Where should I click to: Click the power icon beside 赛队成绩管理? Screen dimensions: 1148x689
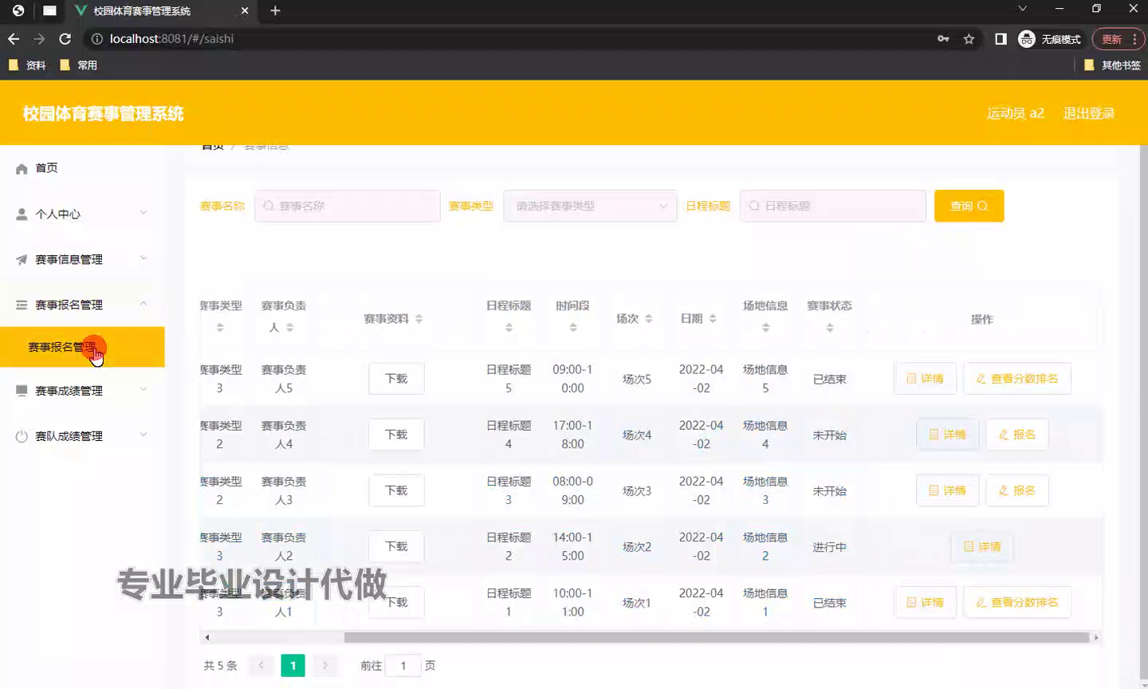[22, 436]
